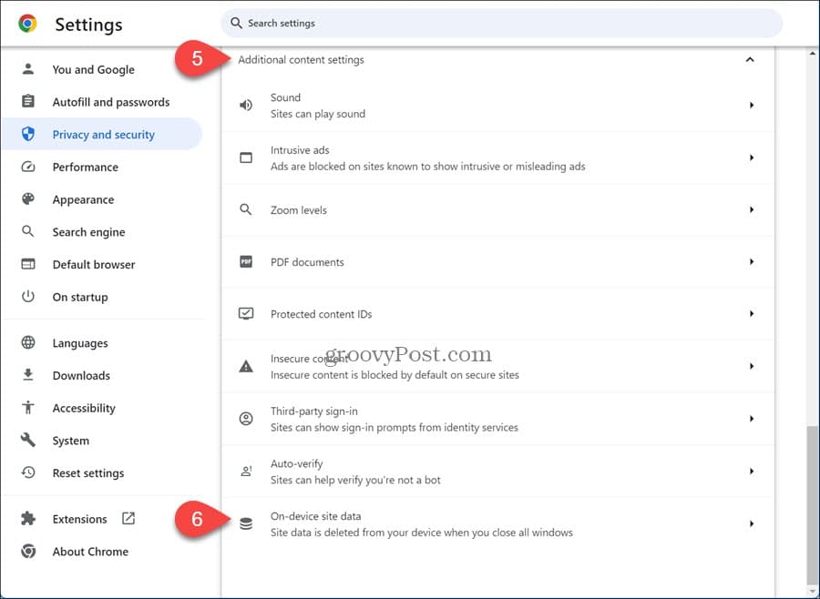Click the speaker icon in Sound row

pos(246,105)
